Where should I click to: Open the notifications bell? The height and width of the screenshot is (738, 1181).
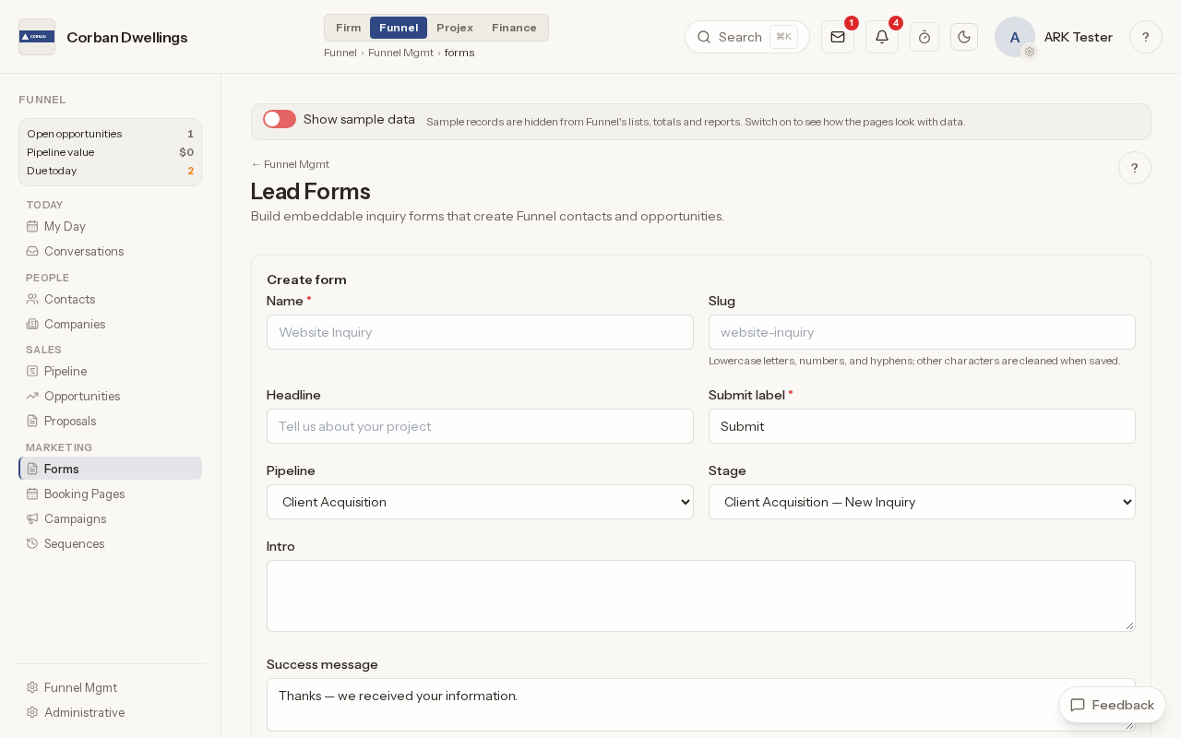(882, 37)
